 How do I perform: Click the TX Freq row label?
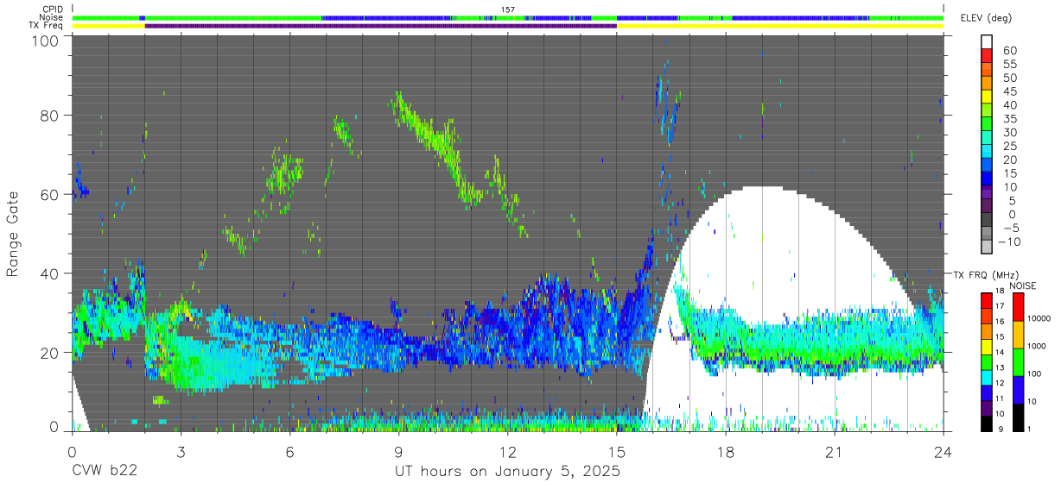46,26
